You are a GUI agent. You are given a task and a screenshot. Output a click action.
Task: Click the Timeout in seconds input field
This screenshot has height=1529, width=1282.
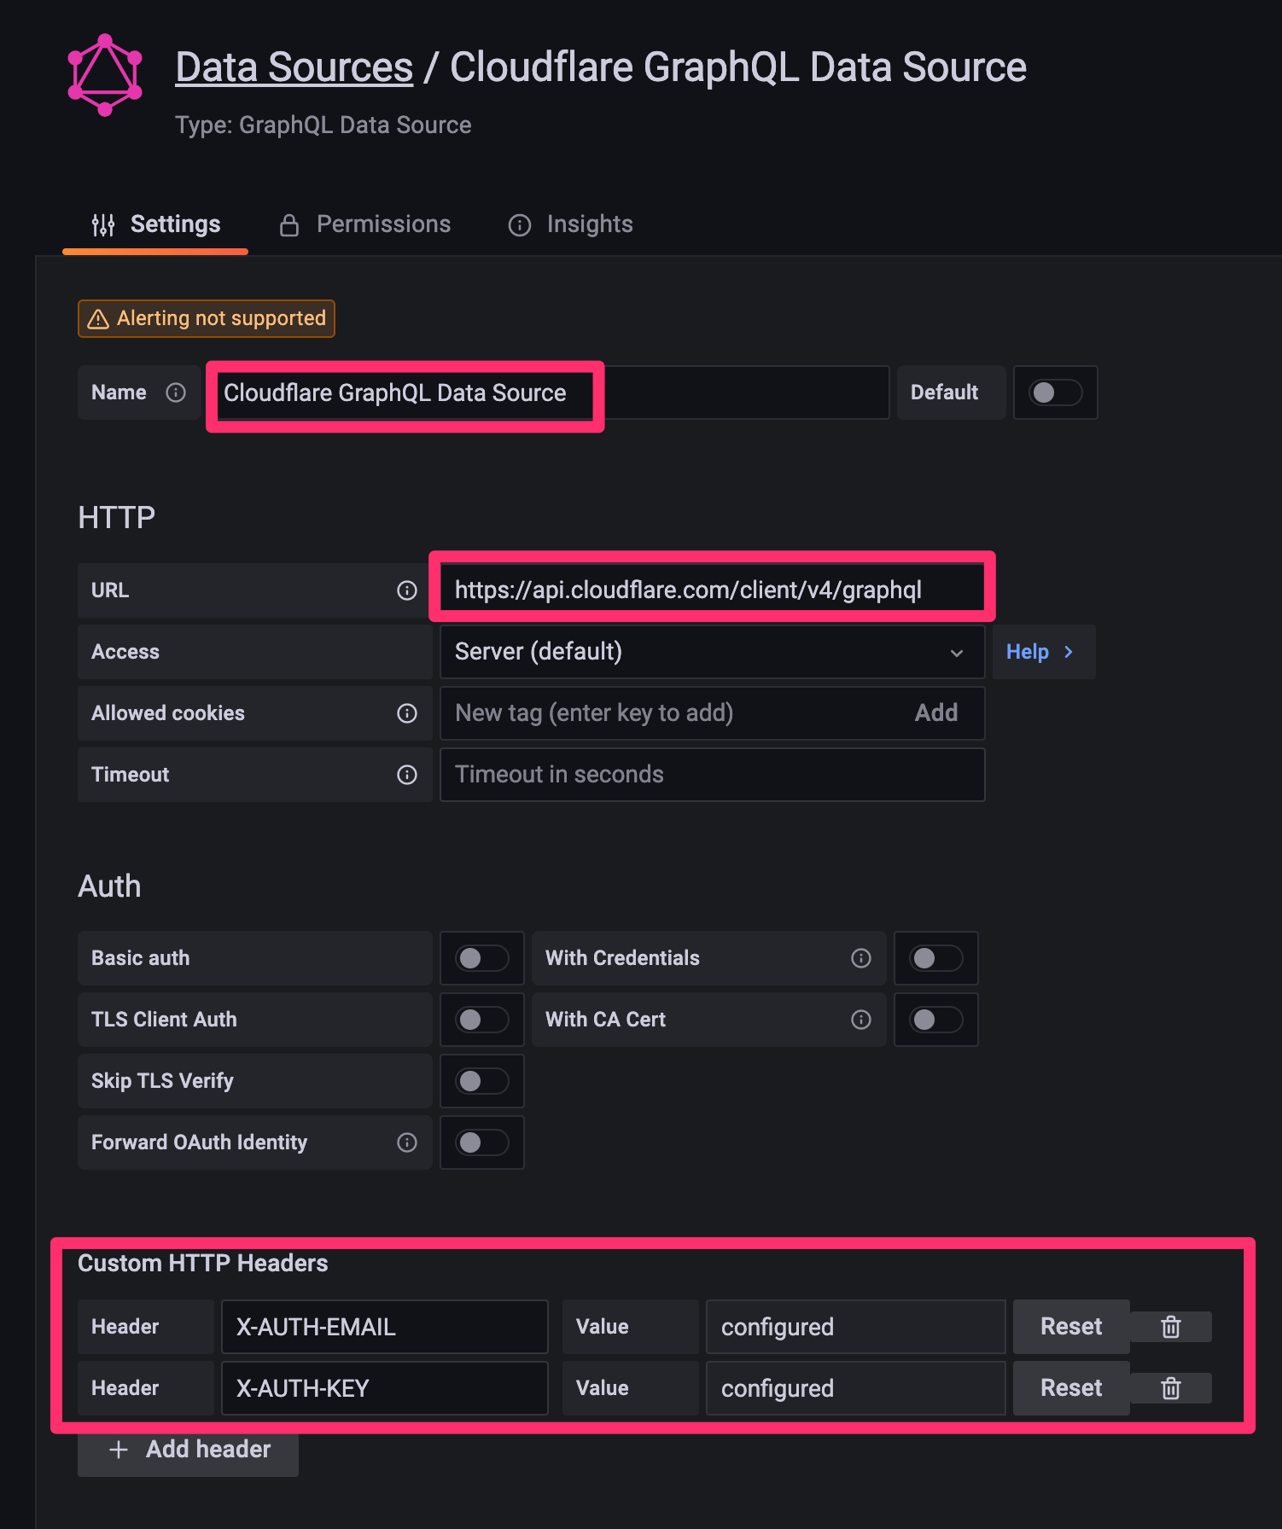click(711, 775)
